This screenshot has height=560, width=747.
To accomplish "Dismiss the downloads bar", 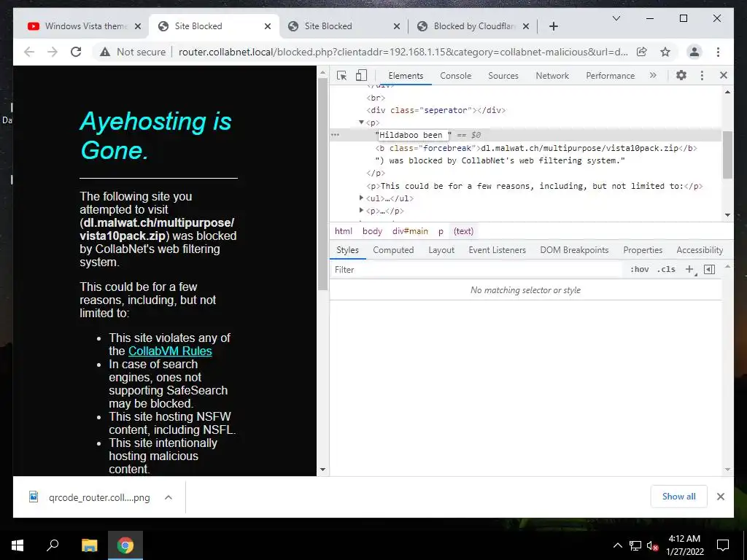I will pos(720,497).
